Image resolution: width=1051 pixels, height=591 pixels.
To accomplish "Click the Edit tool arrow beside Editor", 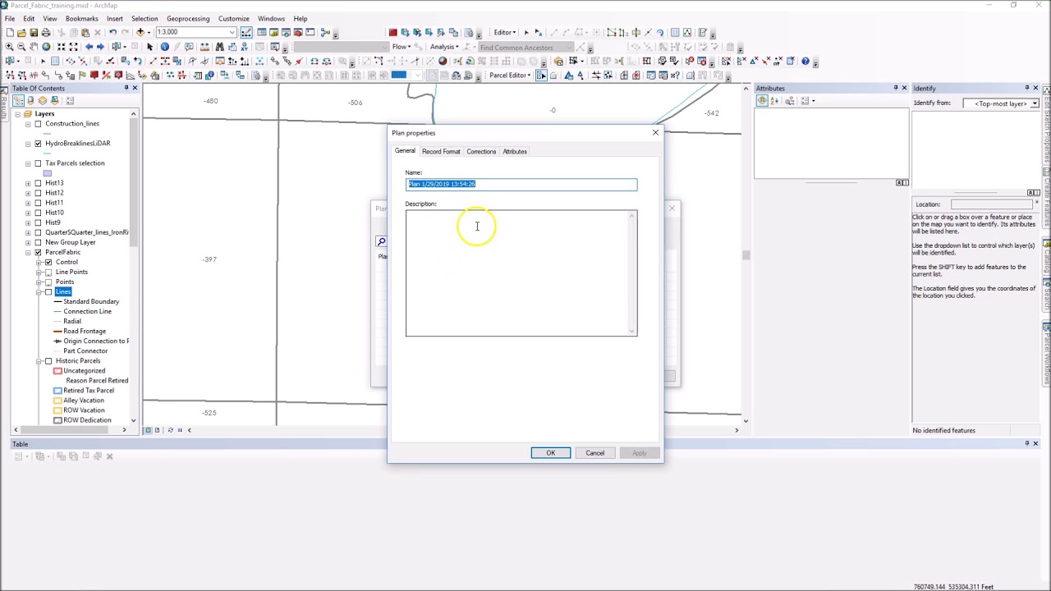I will click(x=526, y=32).
